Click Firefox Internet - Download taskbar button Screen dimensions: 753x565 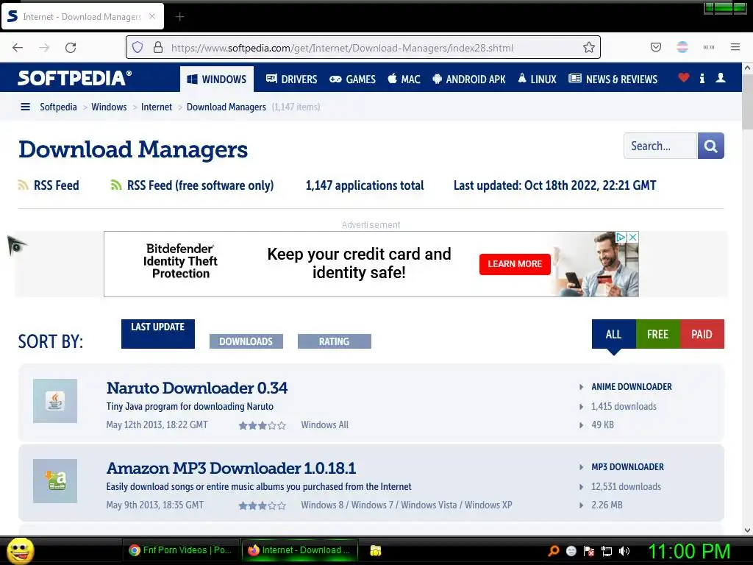point(300,550)
